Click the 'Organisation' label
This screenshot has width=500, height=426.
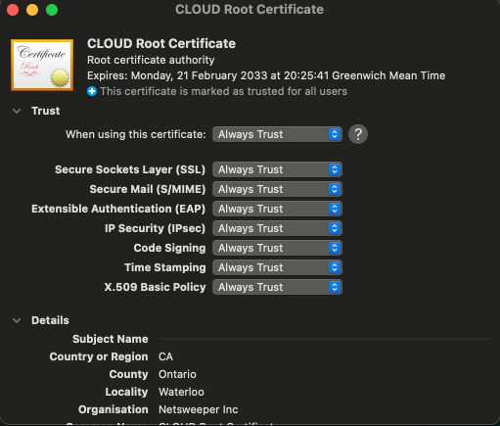[114, 409]
